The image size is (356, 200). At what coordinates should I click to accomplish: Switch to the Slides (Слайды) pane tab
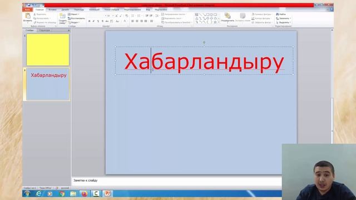pos(29,30)
